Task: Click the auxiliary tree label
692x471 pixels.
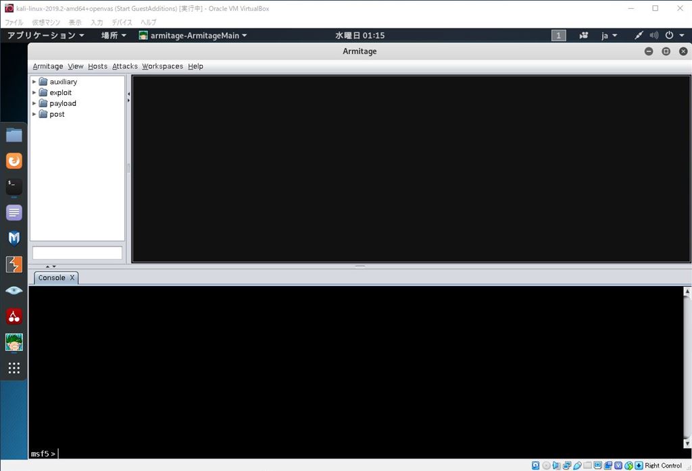Action: coord(63,82)
